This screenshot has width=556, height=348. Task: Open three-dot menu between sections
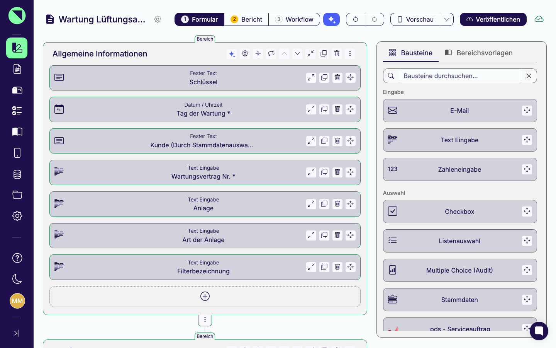(x=205, y=319)
